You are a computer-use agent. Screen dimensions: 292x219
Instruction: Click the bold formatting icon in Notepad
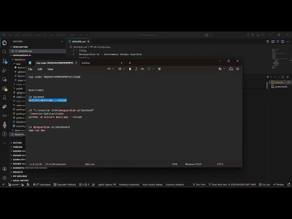point(130,69)
